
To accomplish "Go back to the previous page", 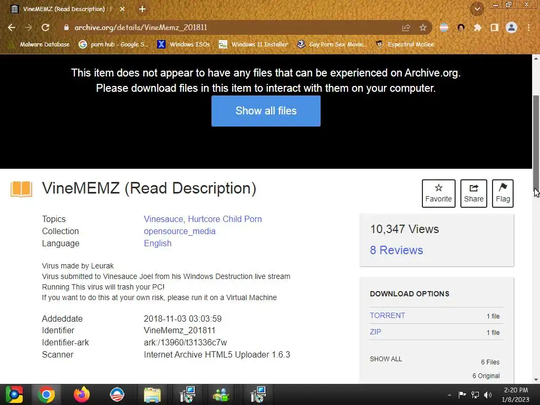I will click(12, 27).
